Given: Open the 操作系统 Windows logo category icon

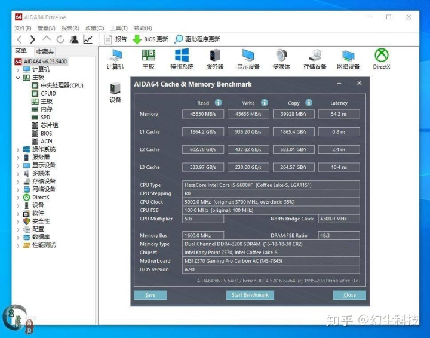Looking at the screenshot, I should point(182,59).
